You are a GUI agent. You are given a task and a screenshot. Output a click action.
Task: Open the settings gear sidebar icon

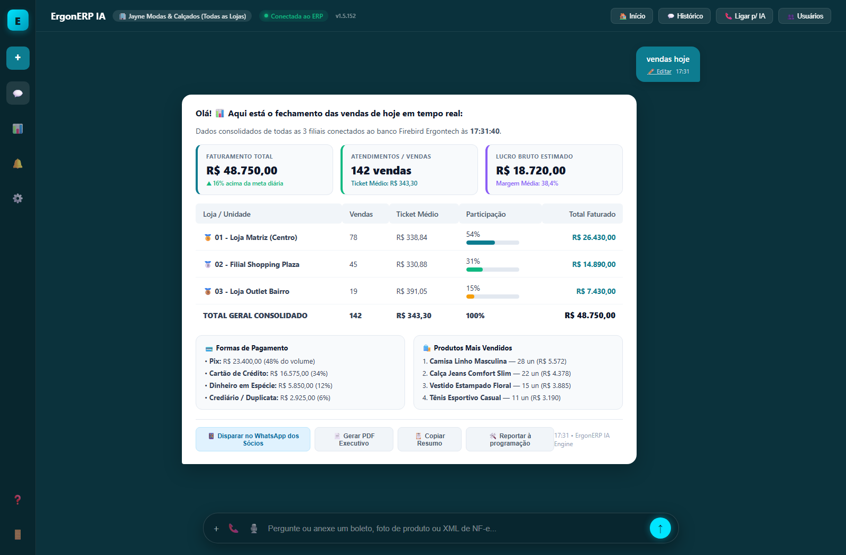18,198
